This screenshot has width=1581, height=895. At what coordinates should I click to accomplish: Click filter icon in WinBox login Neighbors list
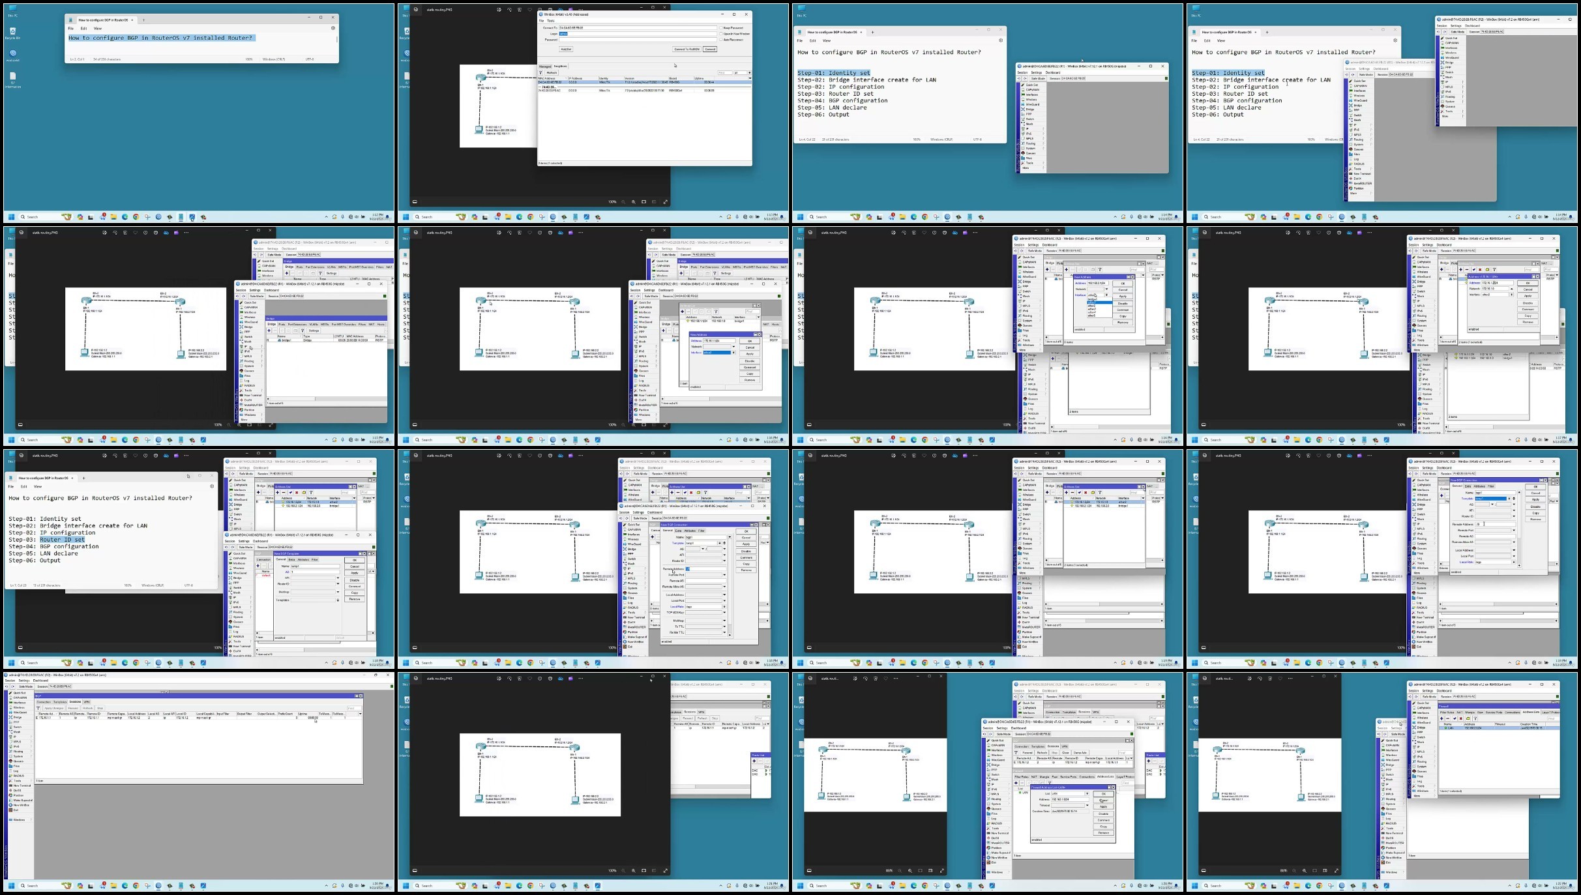(x=540, y=72)
